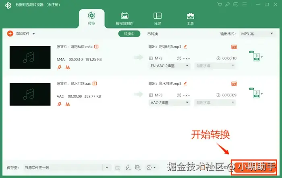Open the scissors trim tool for 窃窃私语.m4a
Image resolution: width=282 pixels, height=178 pixels.
click(68, 67)
